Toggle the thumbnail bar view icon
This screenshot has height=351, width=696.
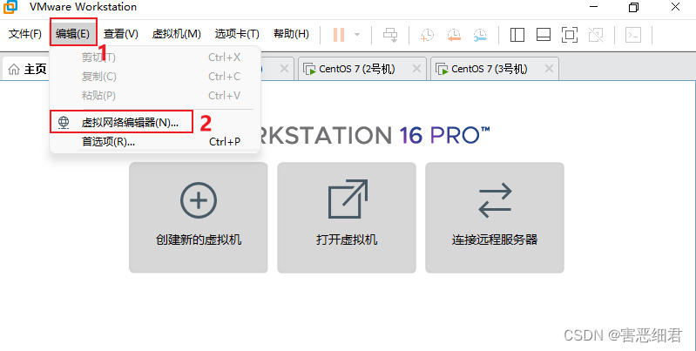pyautogui.click(x=544, y=35)
